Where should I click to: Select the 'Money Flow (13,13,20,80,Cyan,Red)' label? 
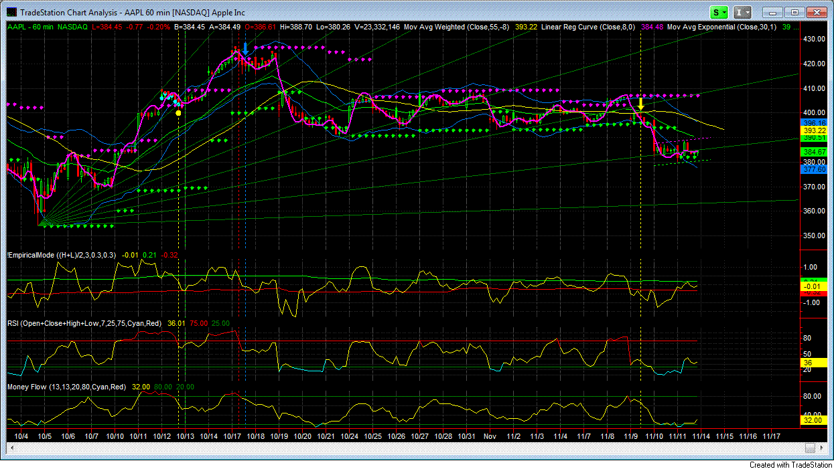66,387
